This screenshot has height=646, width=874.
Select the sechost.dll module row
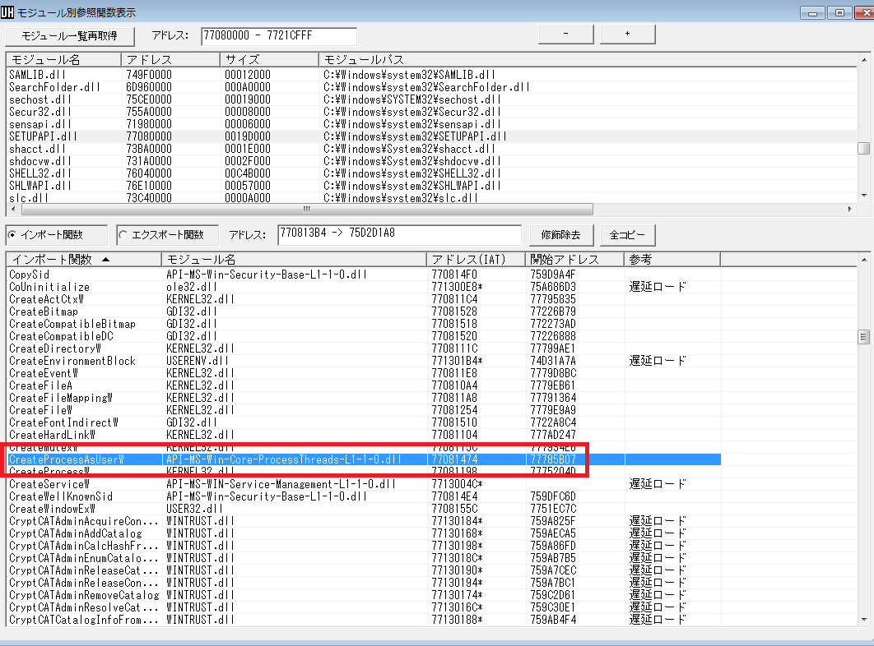point(432,99)
